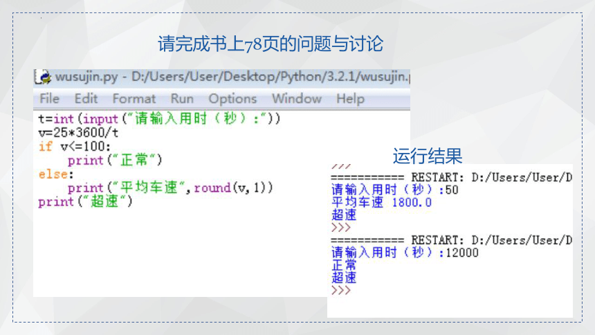Click the code line v=25*3600/t
Screen dimensions: 595x335
pos(79,133)
